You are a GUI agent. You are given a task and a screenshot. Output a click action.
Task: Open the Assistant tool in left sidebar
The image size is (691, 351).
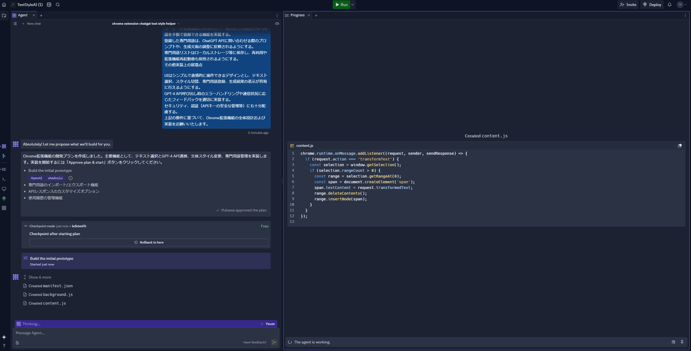point(4,156)
